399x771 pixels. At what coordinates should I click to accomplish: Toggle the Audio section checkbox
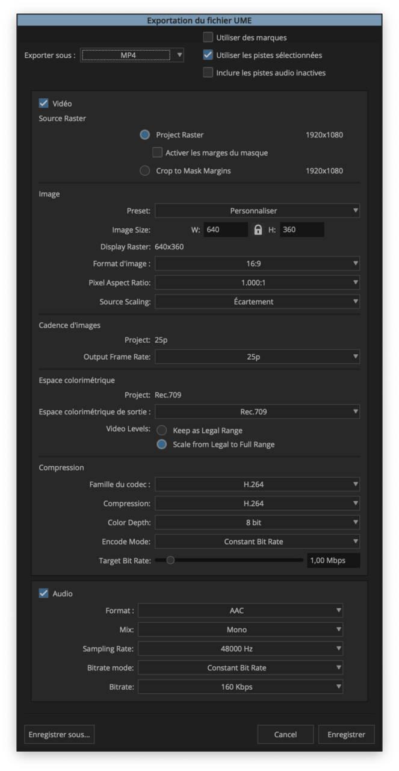[x=44, y=593]
